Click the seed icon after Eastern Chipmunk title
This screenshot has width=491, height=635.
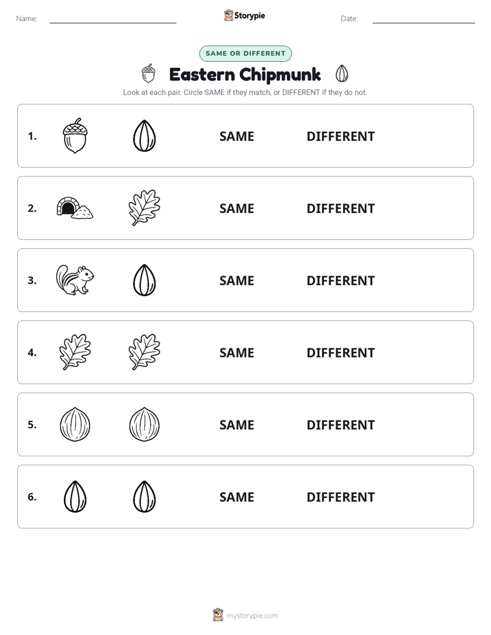pyautogui.click(x=342, y=74)
